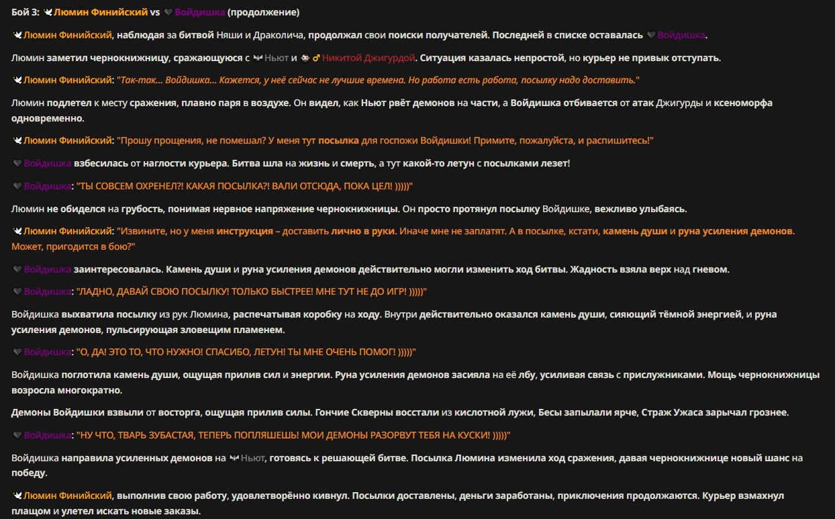Click the heart emoji before 'Войдишка взбесилась'
Viewport: 835px width, 519px height.
pyautogui.click(x=17, y=163)
